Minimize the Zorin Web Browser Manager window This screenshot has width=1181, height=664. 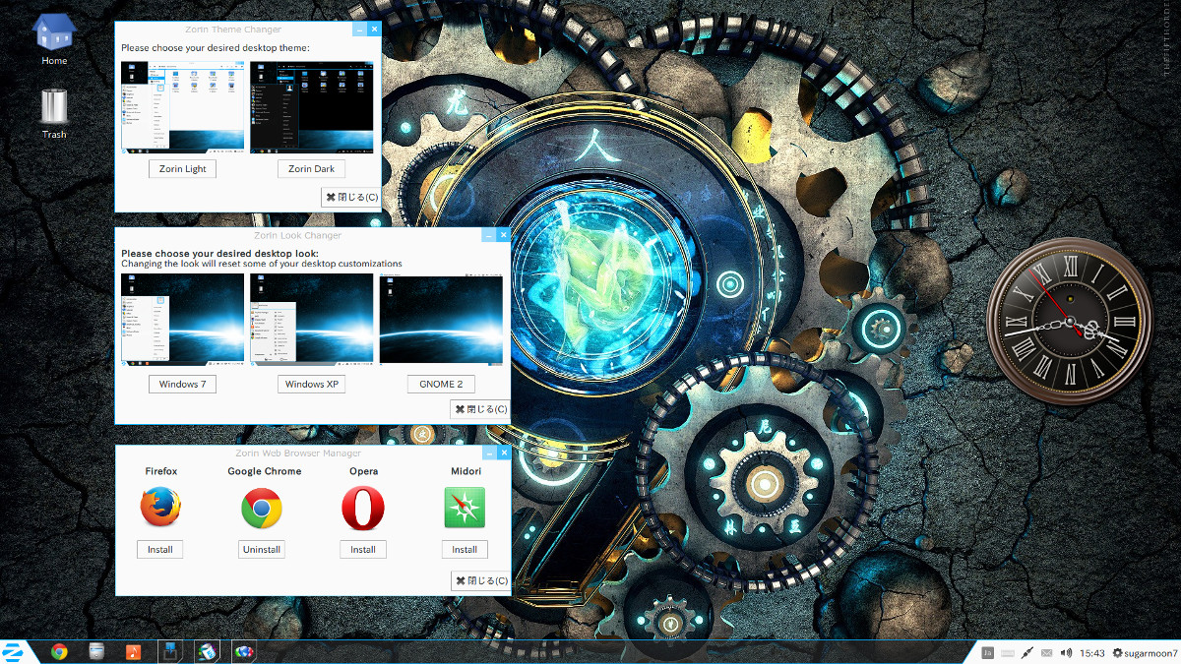tap(487, 453)
